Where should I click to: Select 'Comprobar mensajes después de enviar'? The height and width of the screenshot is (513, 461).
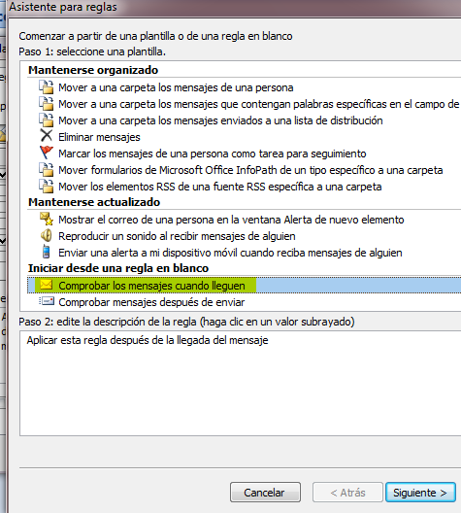(151, 302)
